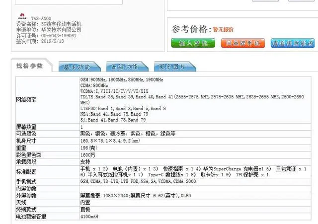Click the 160.8×76.1×8.4 dimensions value

pos(110,141)
